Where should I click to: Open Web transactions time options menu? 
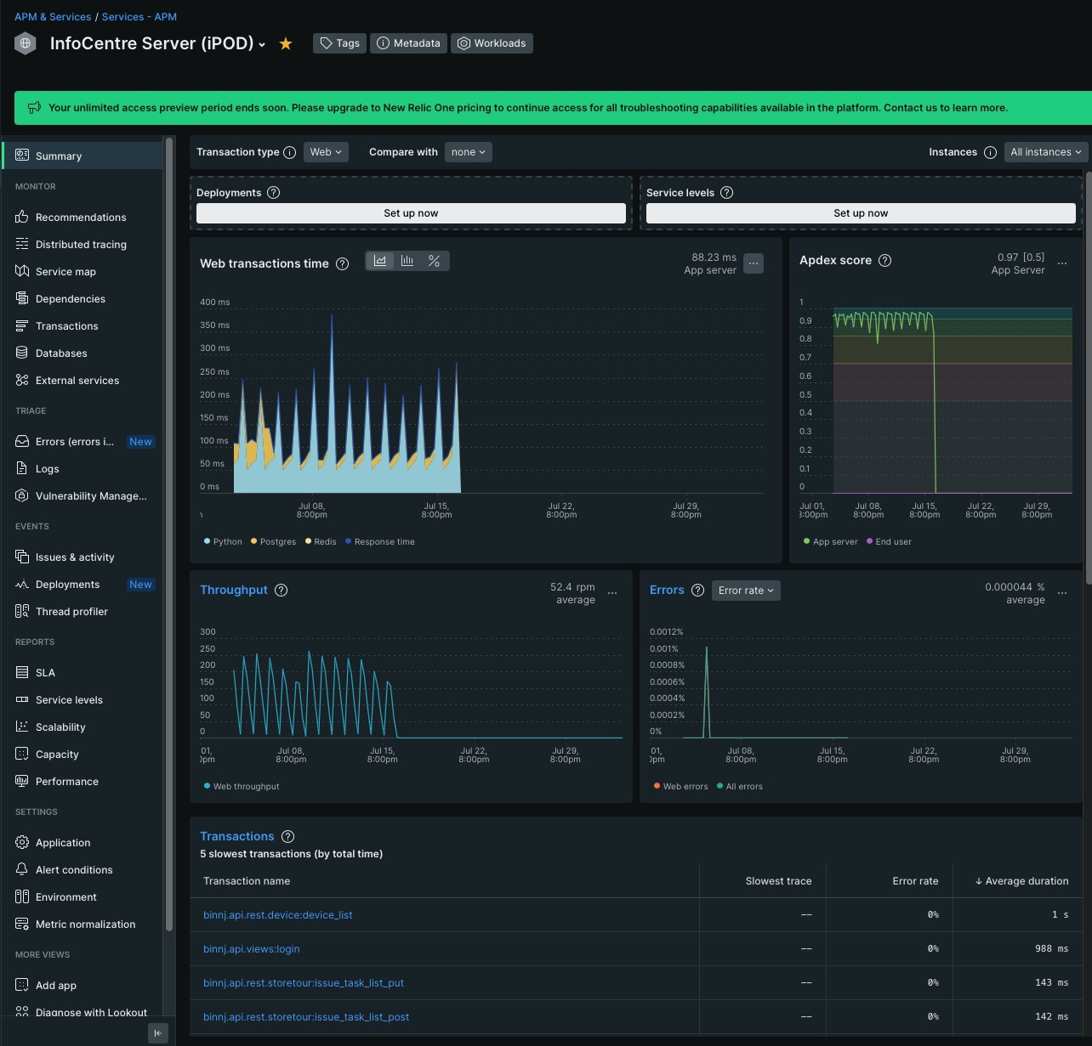click(754, 263)
